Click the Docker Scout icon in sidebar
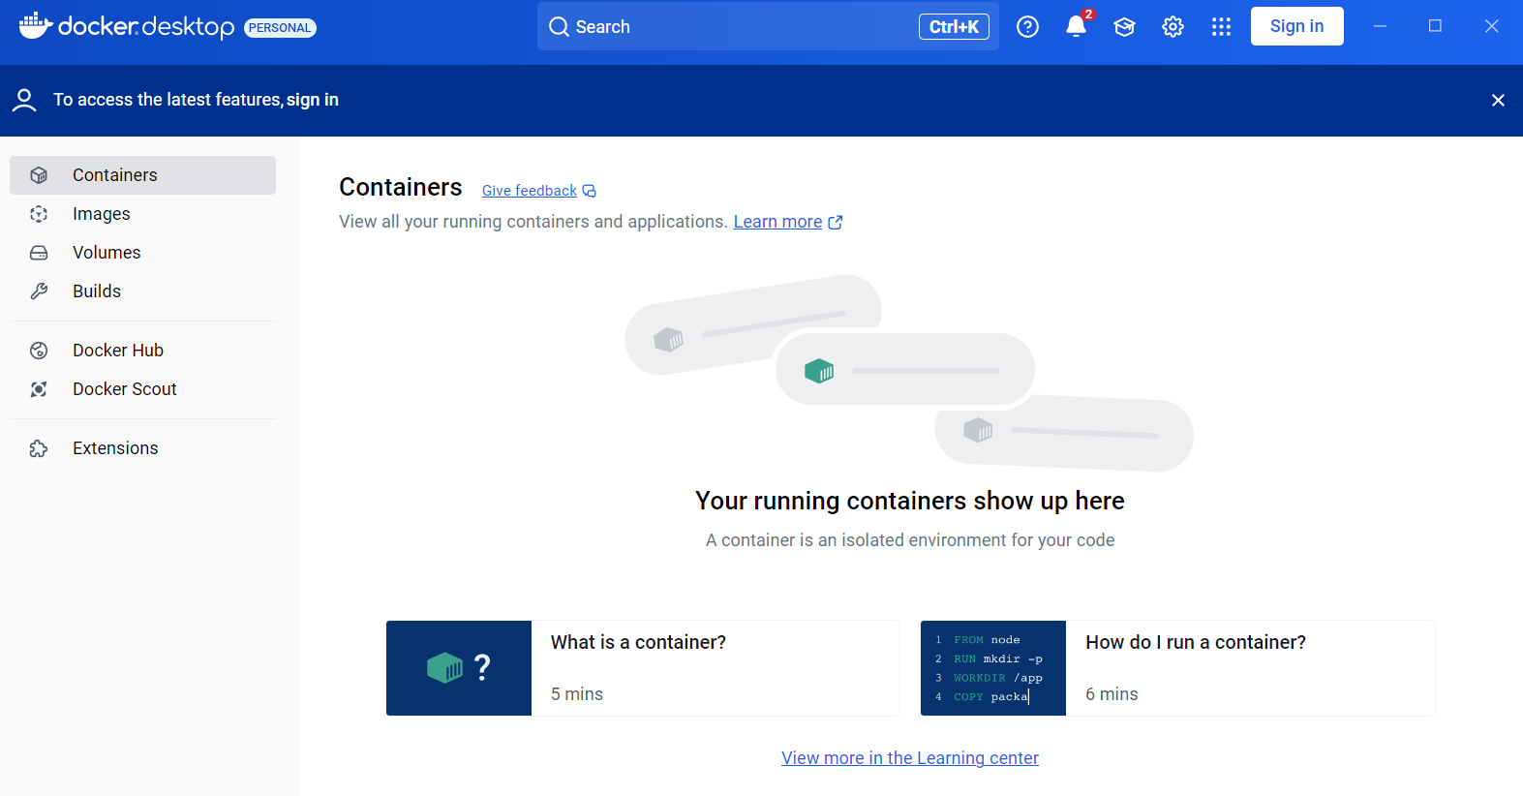 [x=39, y=389]
